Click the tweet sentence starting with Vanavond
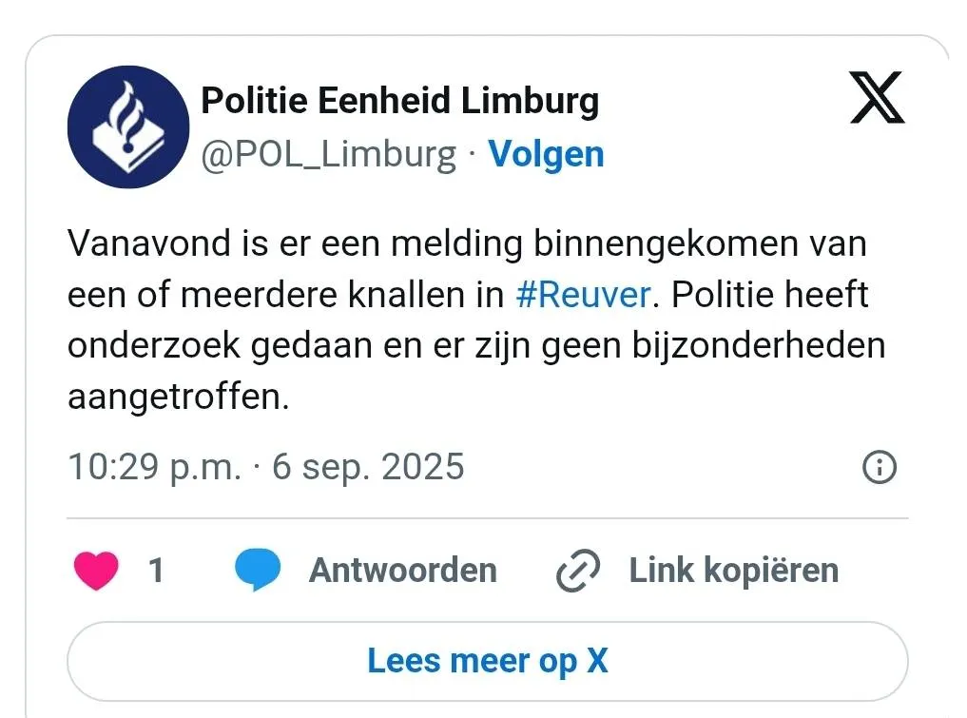Screen dimensions: 967x718 [x=467, y=269]
